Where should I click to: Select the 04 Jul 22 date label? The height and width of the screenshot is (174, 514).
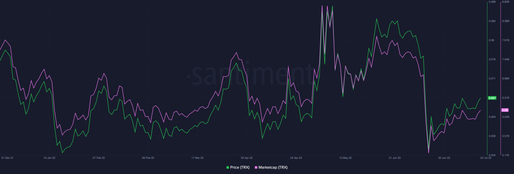point(486,157)
